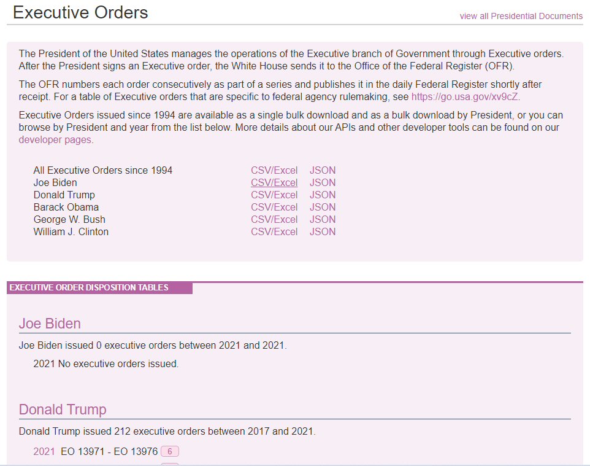Download William J. Clinton CSV/Excel file
Viewport: 590px width, 466px height.
(x=274, y=231)
